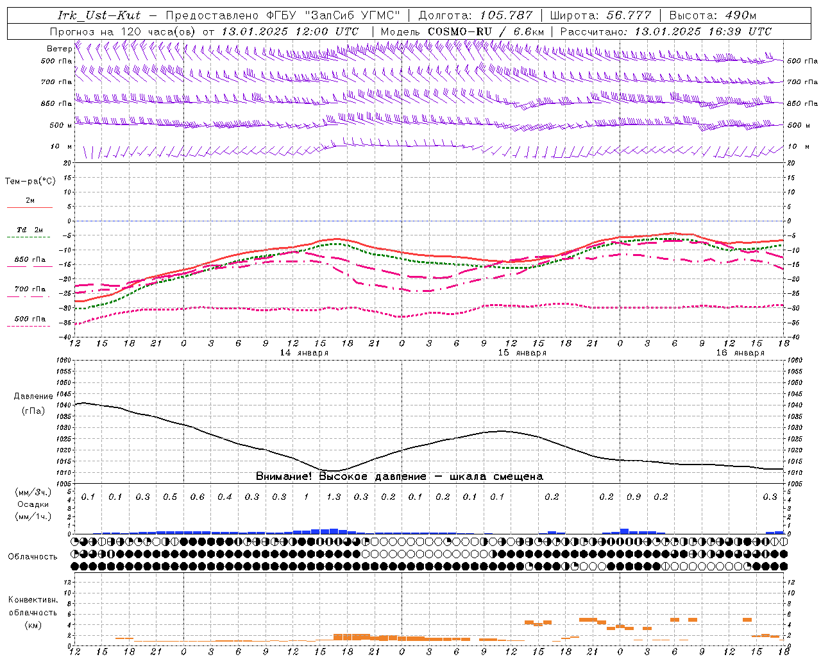821x657 pixels.
Task: Click the "Конвективн." convective cloud label
Action: tap(33, 600)
